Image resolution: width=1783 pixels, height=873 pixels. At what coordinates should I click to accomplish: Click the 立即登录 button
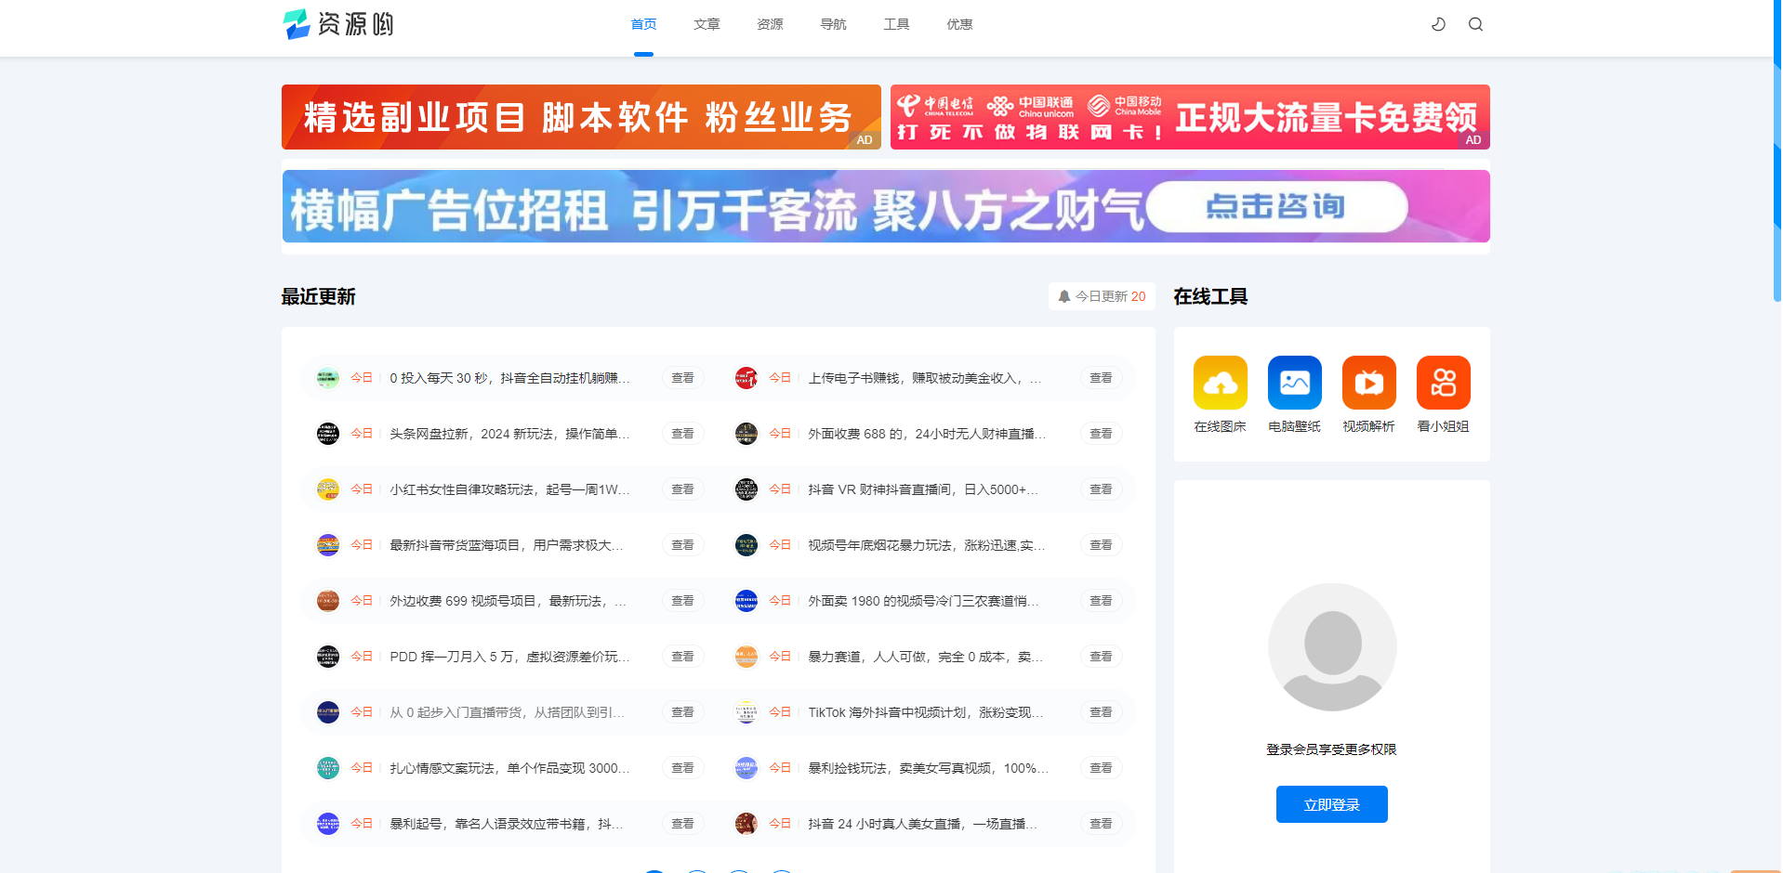pos(1332,804)
